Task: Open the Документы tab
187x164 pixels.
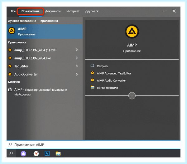Action: (x=53, y=11)
